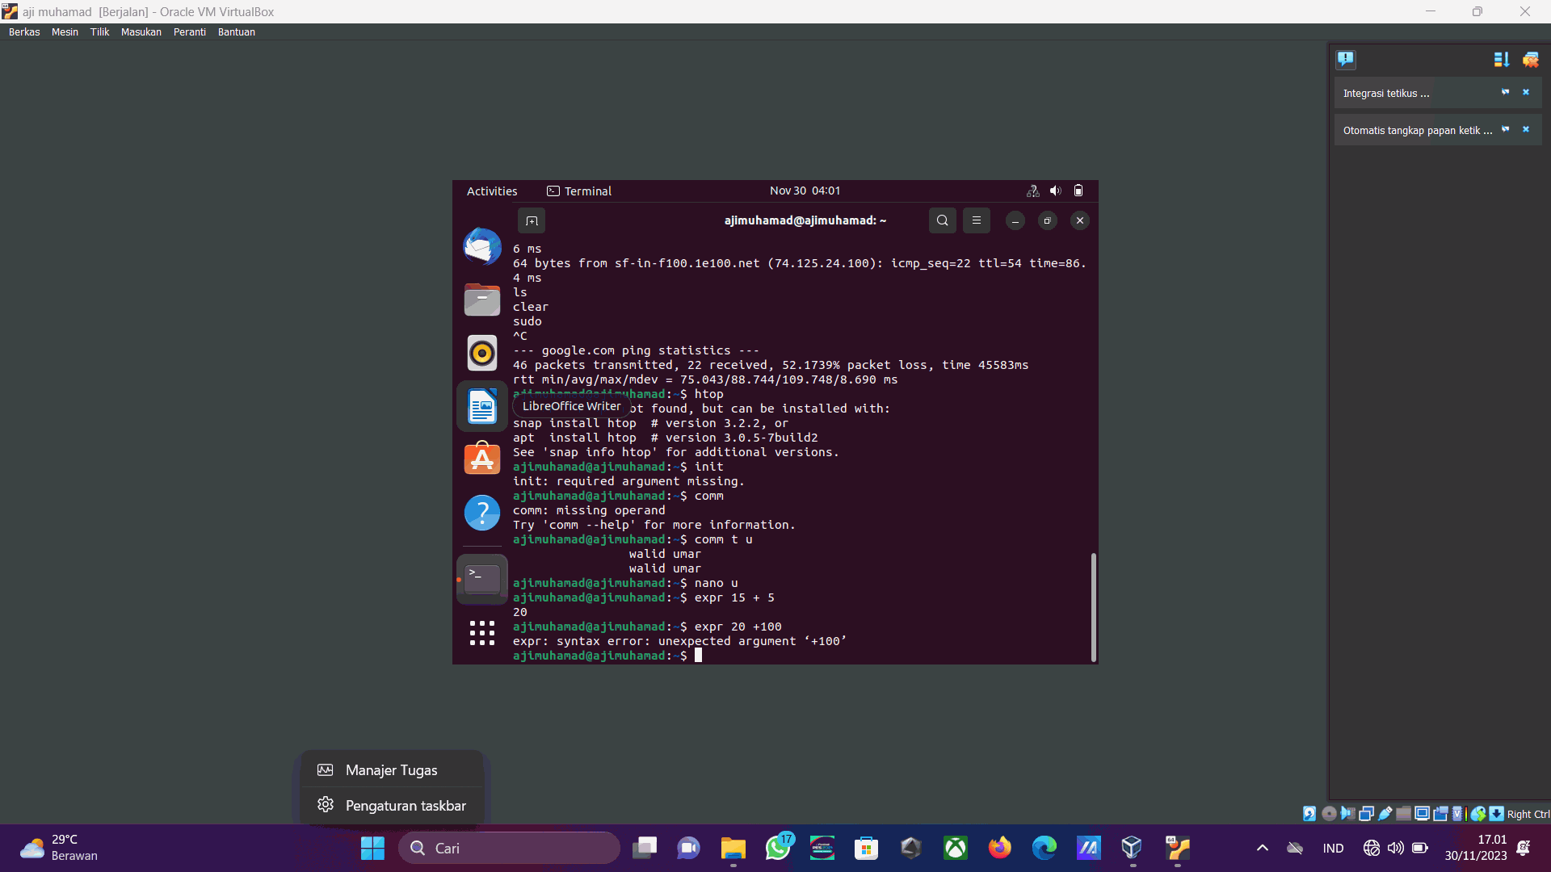Click the VirtualBox icon on the taskbar
Screen dimensions: 1551x872
pos(1133,848)
